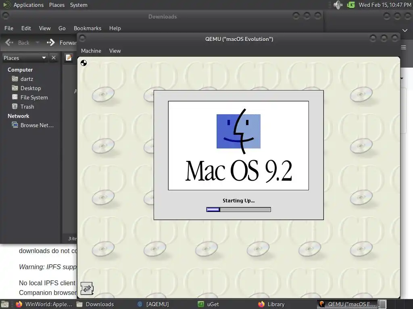Open the Help menu in Downloads window

click(115, 28)
